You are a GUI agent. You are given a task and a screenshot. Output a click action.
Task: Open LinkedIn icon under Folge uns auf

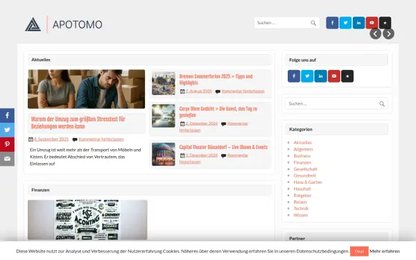tap(320, 76)
